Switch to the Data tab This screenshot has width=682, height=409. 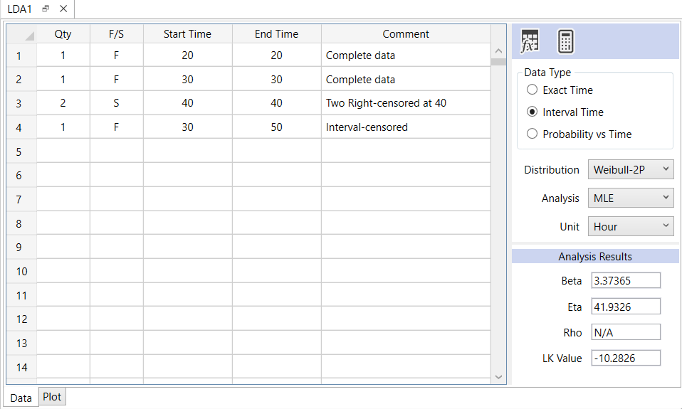[21, 398]
